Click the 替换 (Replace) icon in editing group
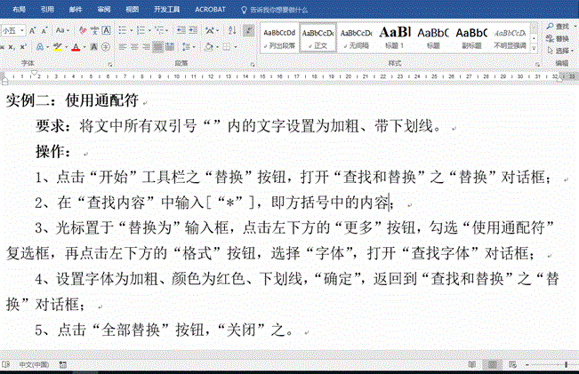Viewport: 579px width, 374px height. [561, 39]
